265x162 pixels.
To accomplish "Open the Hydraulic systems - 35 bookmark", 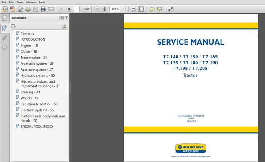I will pyautogui.click(x=38, y=75).
